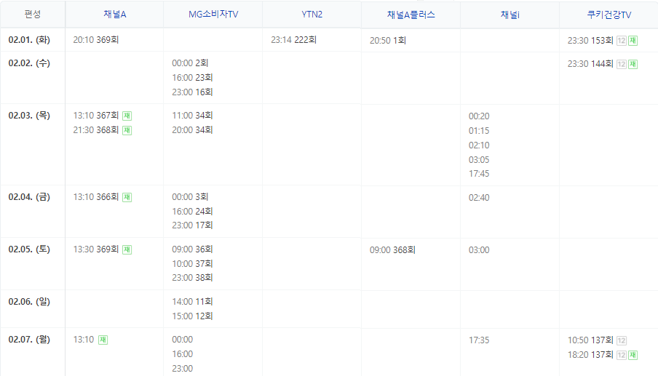658x376 pixels.
Task: Select the 02.04. (금) date row label
Action: (x=29, y=197)
